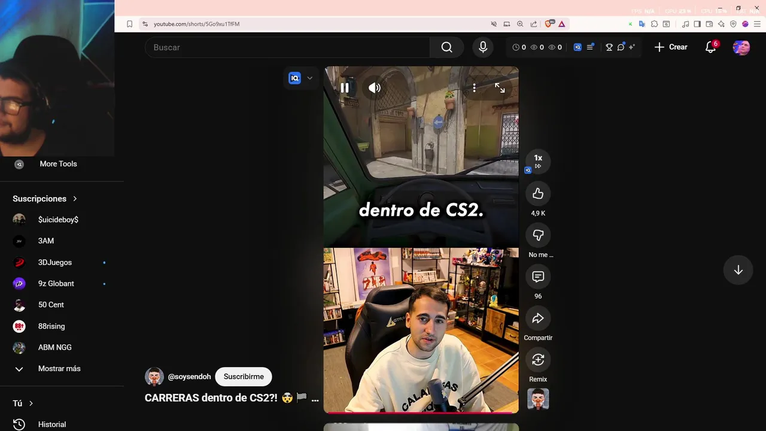Open the extensions puzzle icon
This screenshot has height=431, width=766.
click(654, 24)
